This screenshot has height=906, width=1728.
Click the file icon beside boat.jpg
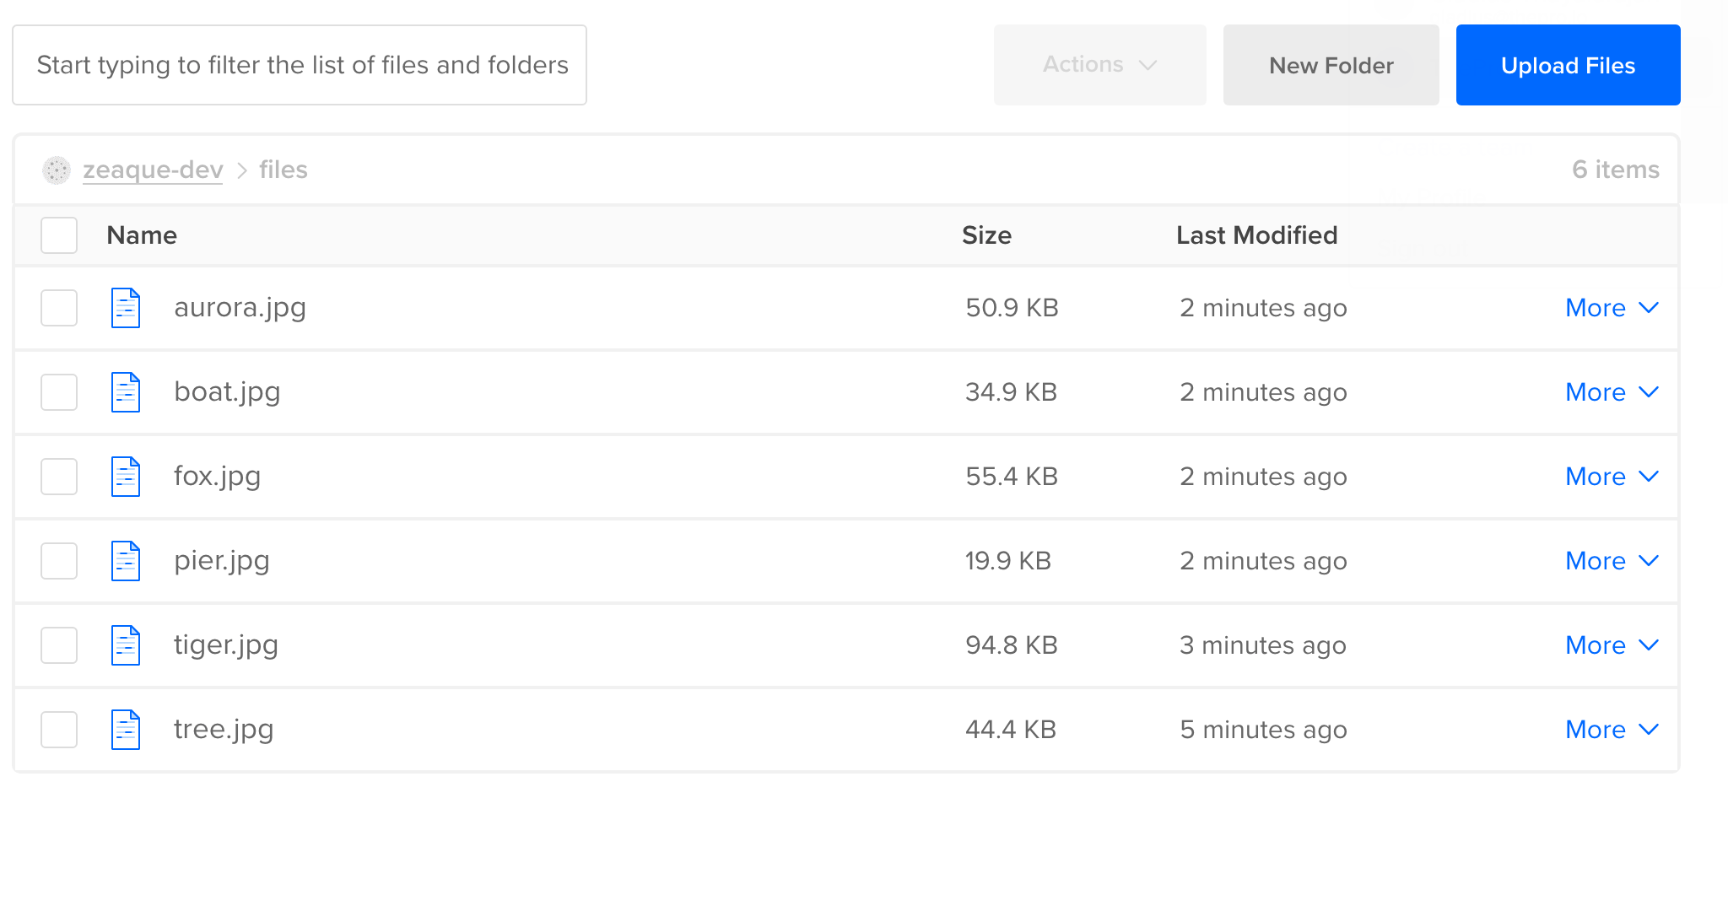pos(125,391)
